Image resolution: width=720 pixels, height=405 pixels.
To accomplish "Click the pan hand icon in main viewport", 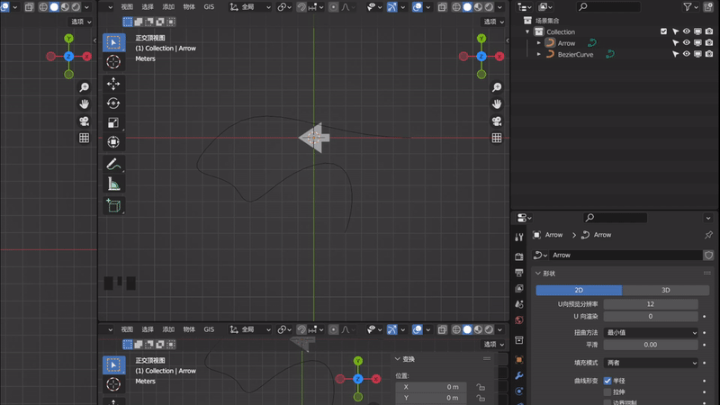I will tap(497, 104).
